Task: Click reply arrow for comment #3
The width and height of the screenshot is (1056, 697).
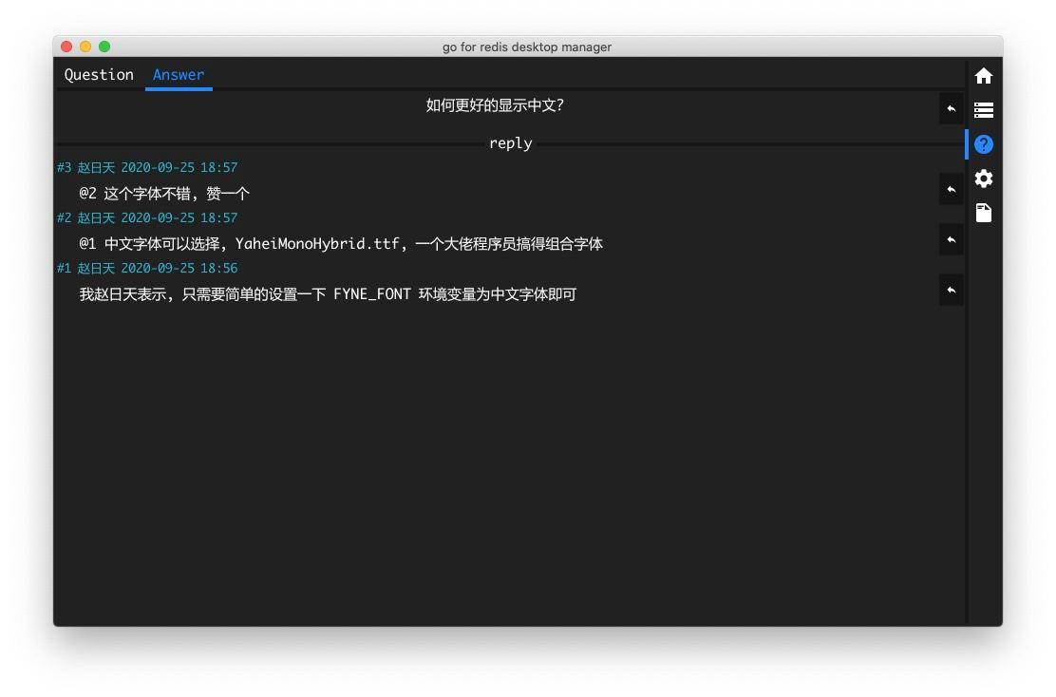Action: 951,190
